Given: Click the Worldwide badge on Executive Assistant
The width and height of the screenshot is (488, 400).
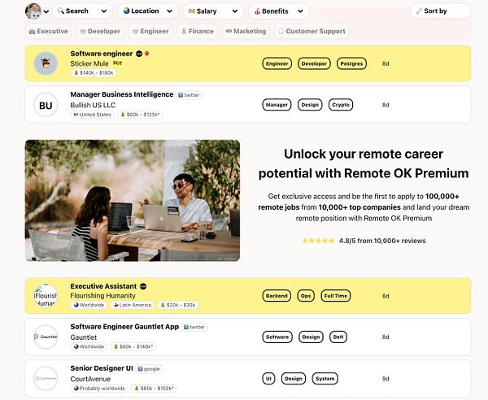Looking at the screenshot, I should (89, 305).
